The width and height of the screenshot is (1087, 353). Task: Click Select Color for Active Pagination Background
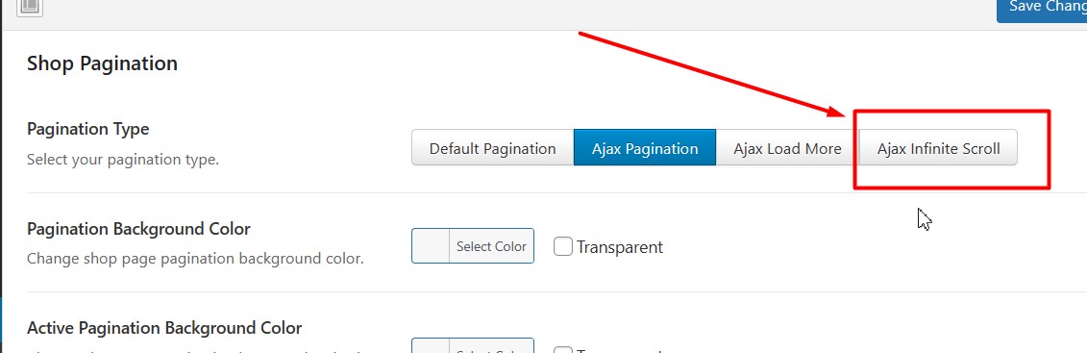pos(491,346)
